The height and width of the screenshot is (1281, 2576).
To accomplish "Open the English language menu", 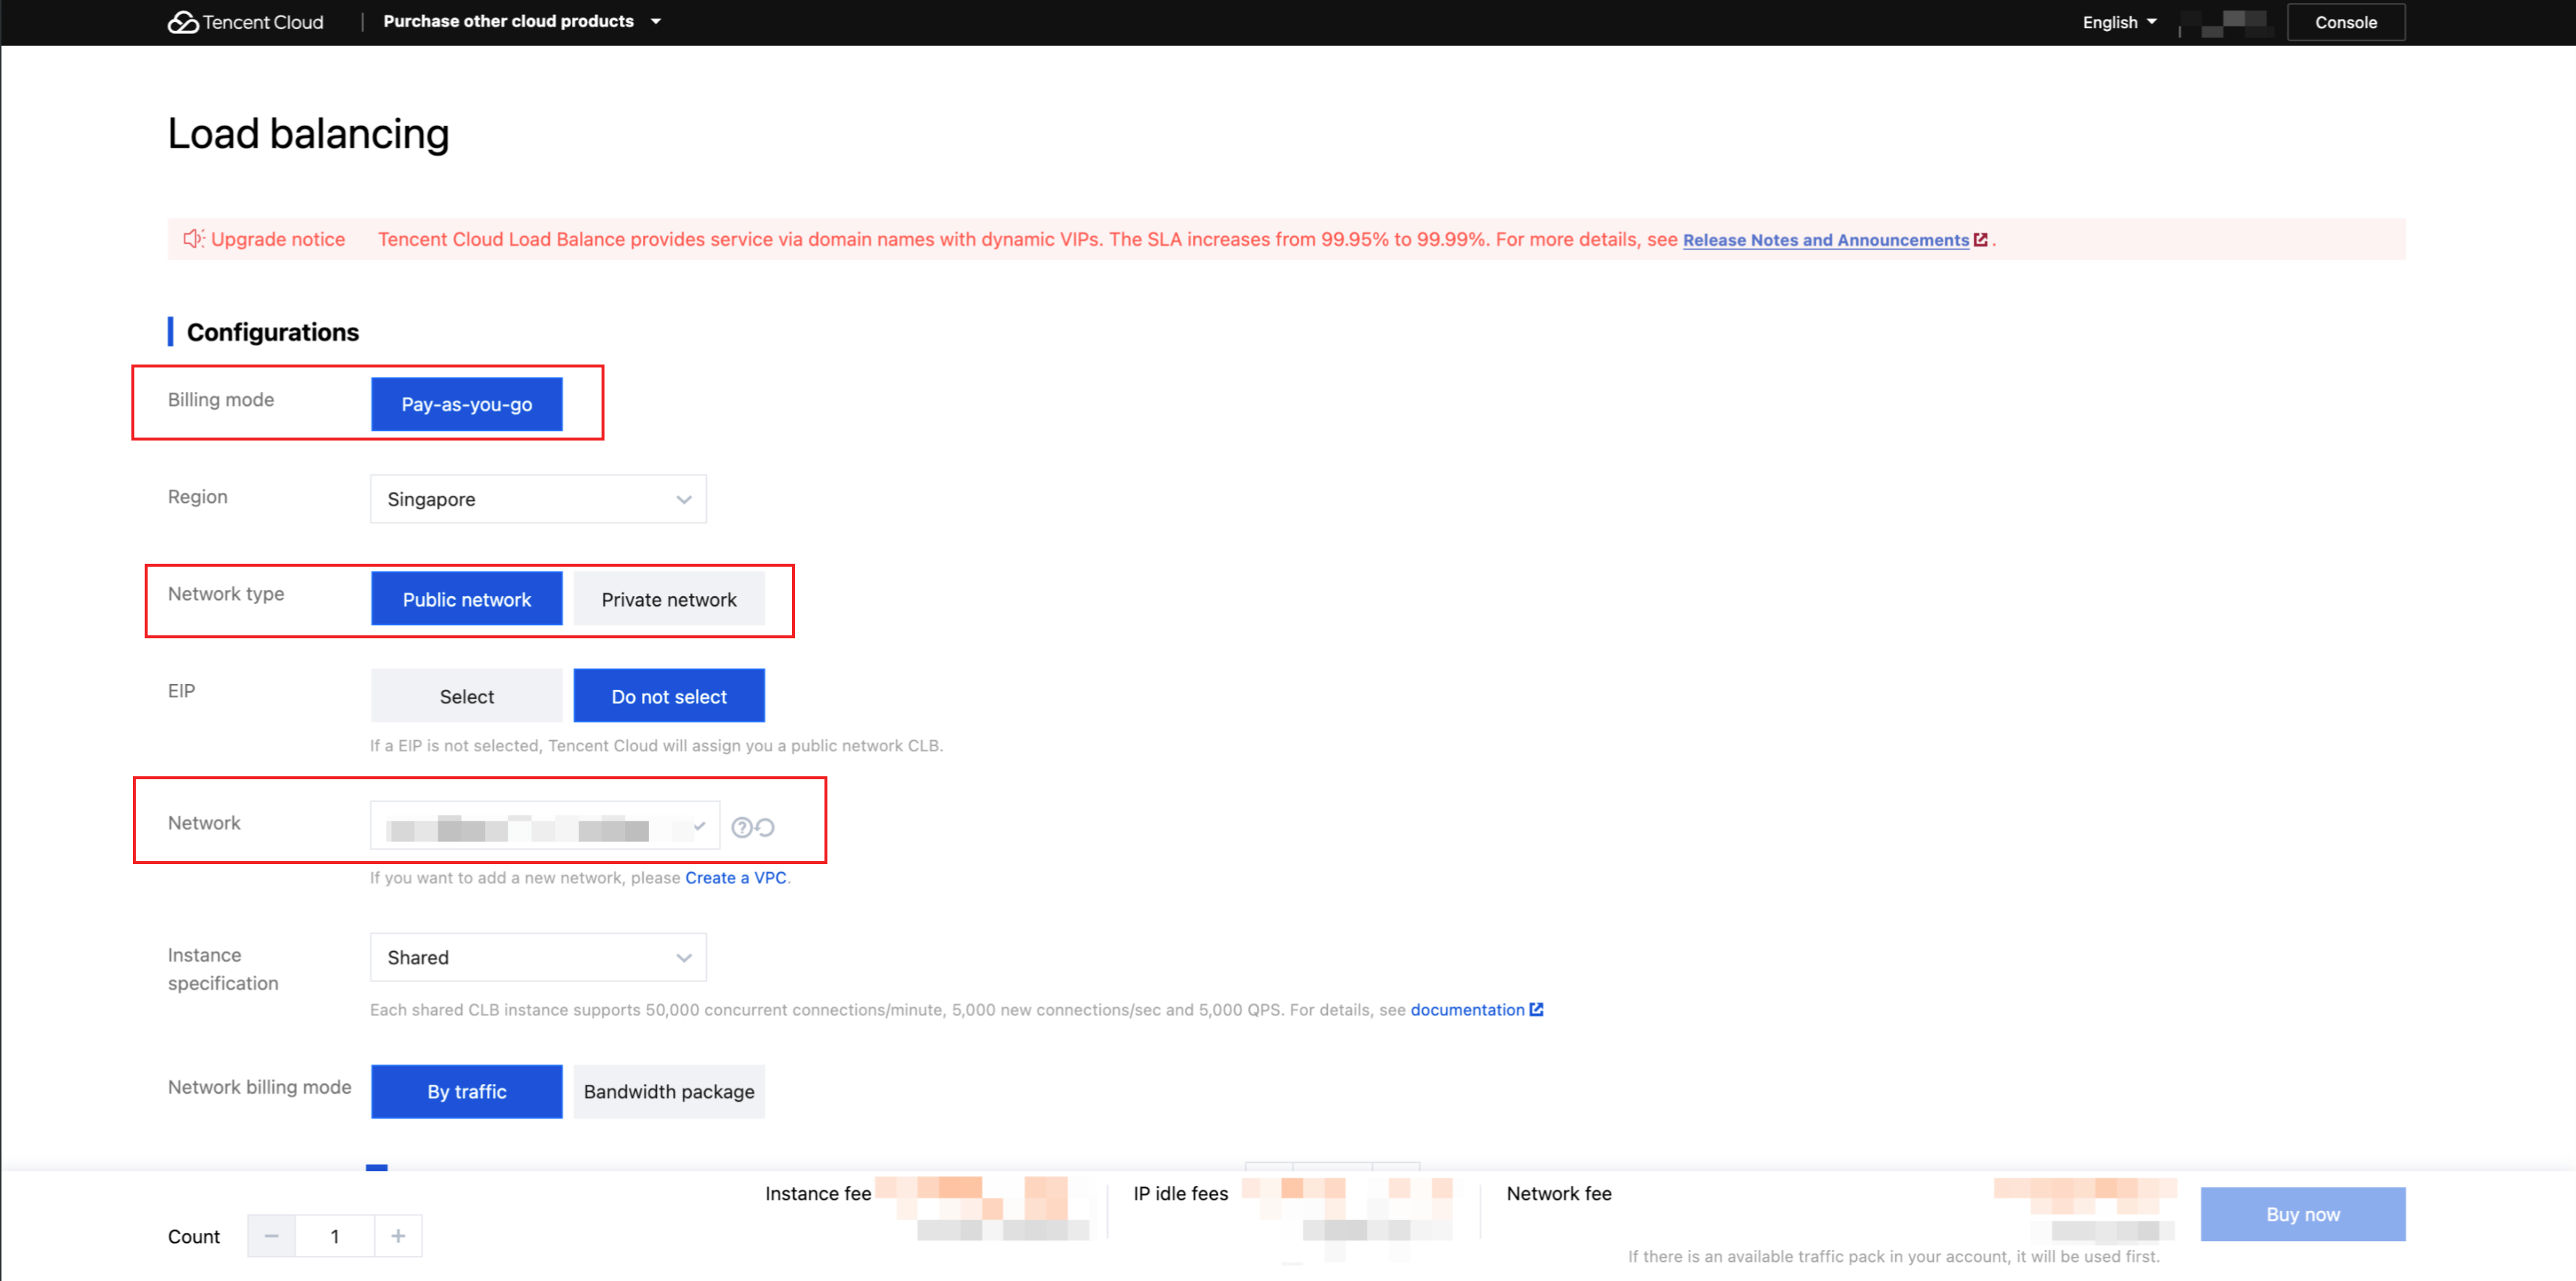I will [x=2119, y=22].
